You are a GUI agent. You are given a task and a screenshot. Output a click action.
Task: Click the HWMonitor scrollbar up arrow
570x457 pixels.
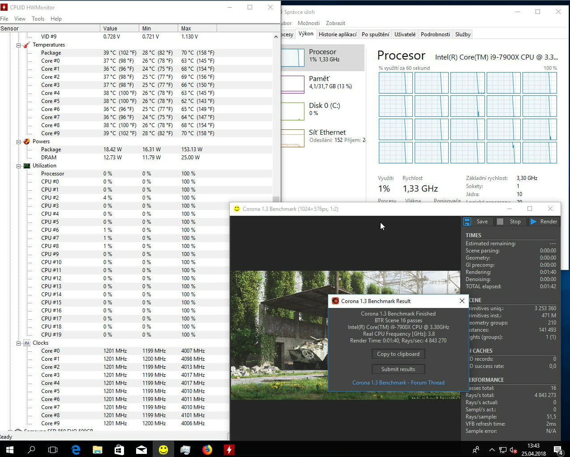click(x=276, y=37)
